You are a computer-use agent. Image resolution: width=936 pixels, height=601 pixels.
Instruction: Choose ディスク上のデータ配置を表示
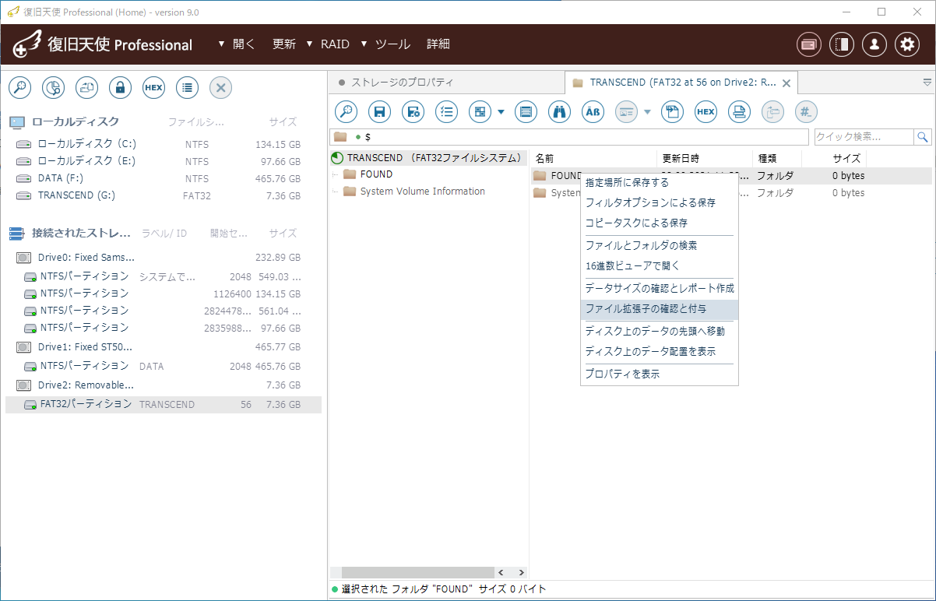(x=660, y=351)
